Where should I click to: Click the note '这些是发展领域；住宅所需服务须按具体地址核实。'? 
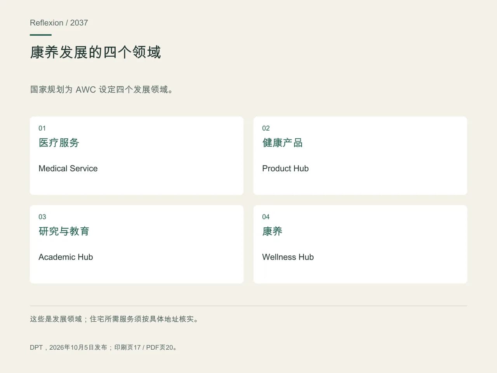(115, 319)
